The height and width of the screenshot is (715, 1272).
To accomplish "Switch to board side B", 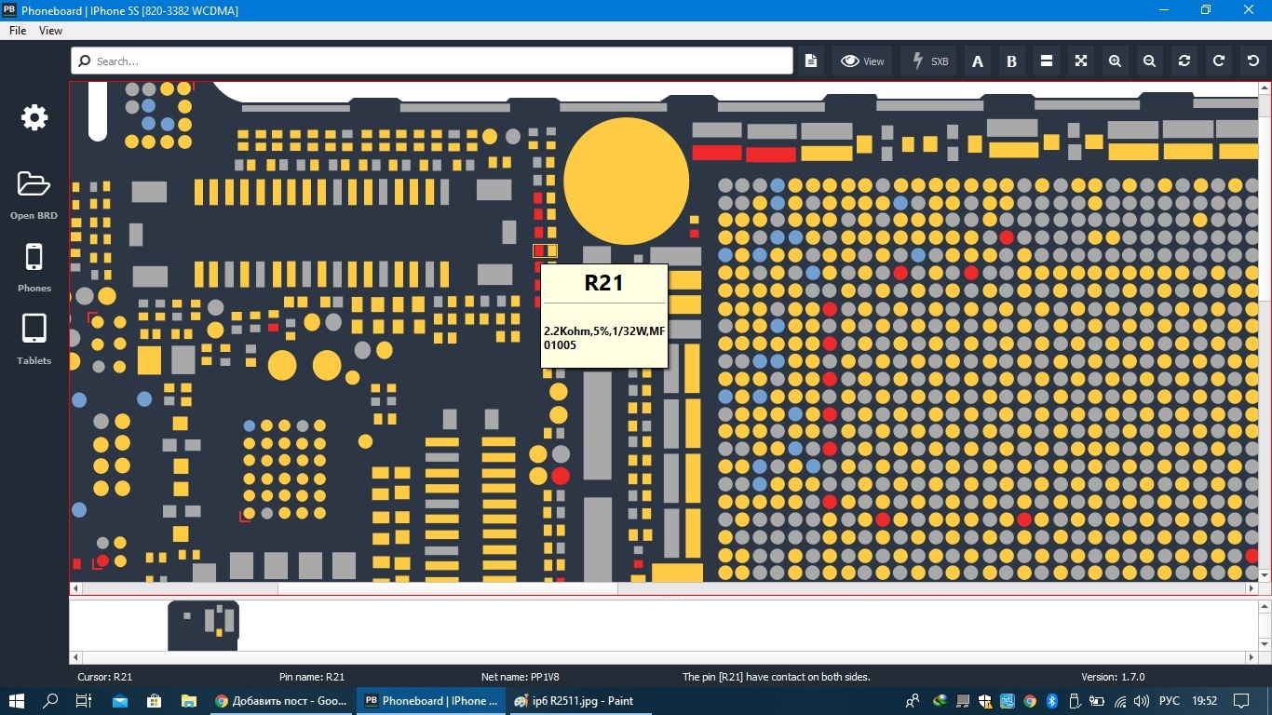I will click(1012, 61).
